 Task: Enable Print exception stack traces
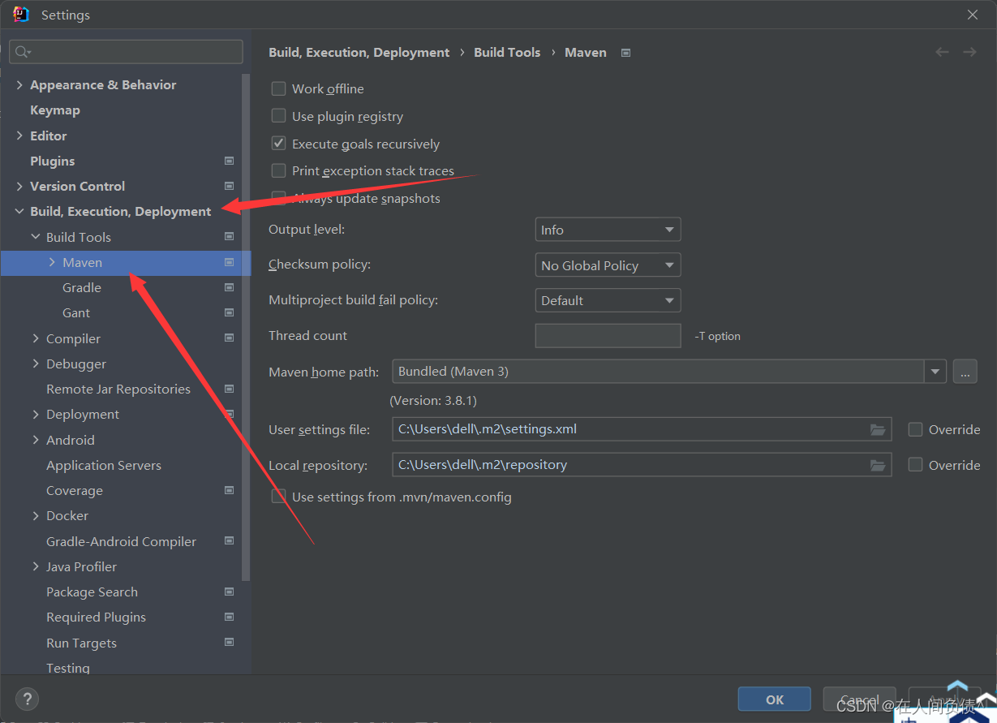278,170
